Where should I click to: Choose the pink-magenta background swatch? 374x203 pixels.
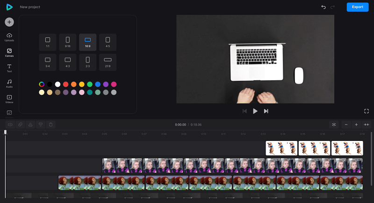pos(114,84)
